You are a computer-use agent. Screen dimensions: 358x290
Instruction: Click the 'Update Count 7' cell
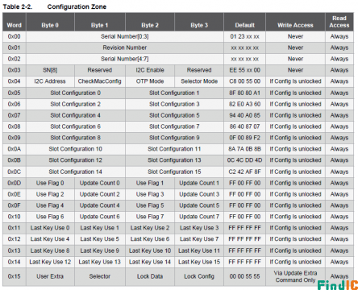coord(199,217)
